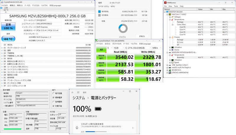Open the 言語(Language) menu in CrystalDiskInfo
The width and height of the screenshot is (236, 135).
tap(55, 5)
